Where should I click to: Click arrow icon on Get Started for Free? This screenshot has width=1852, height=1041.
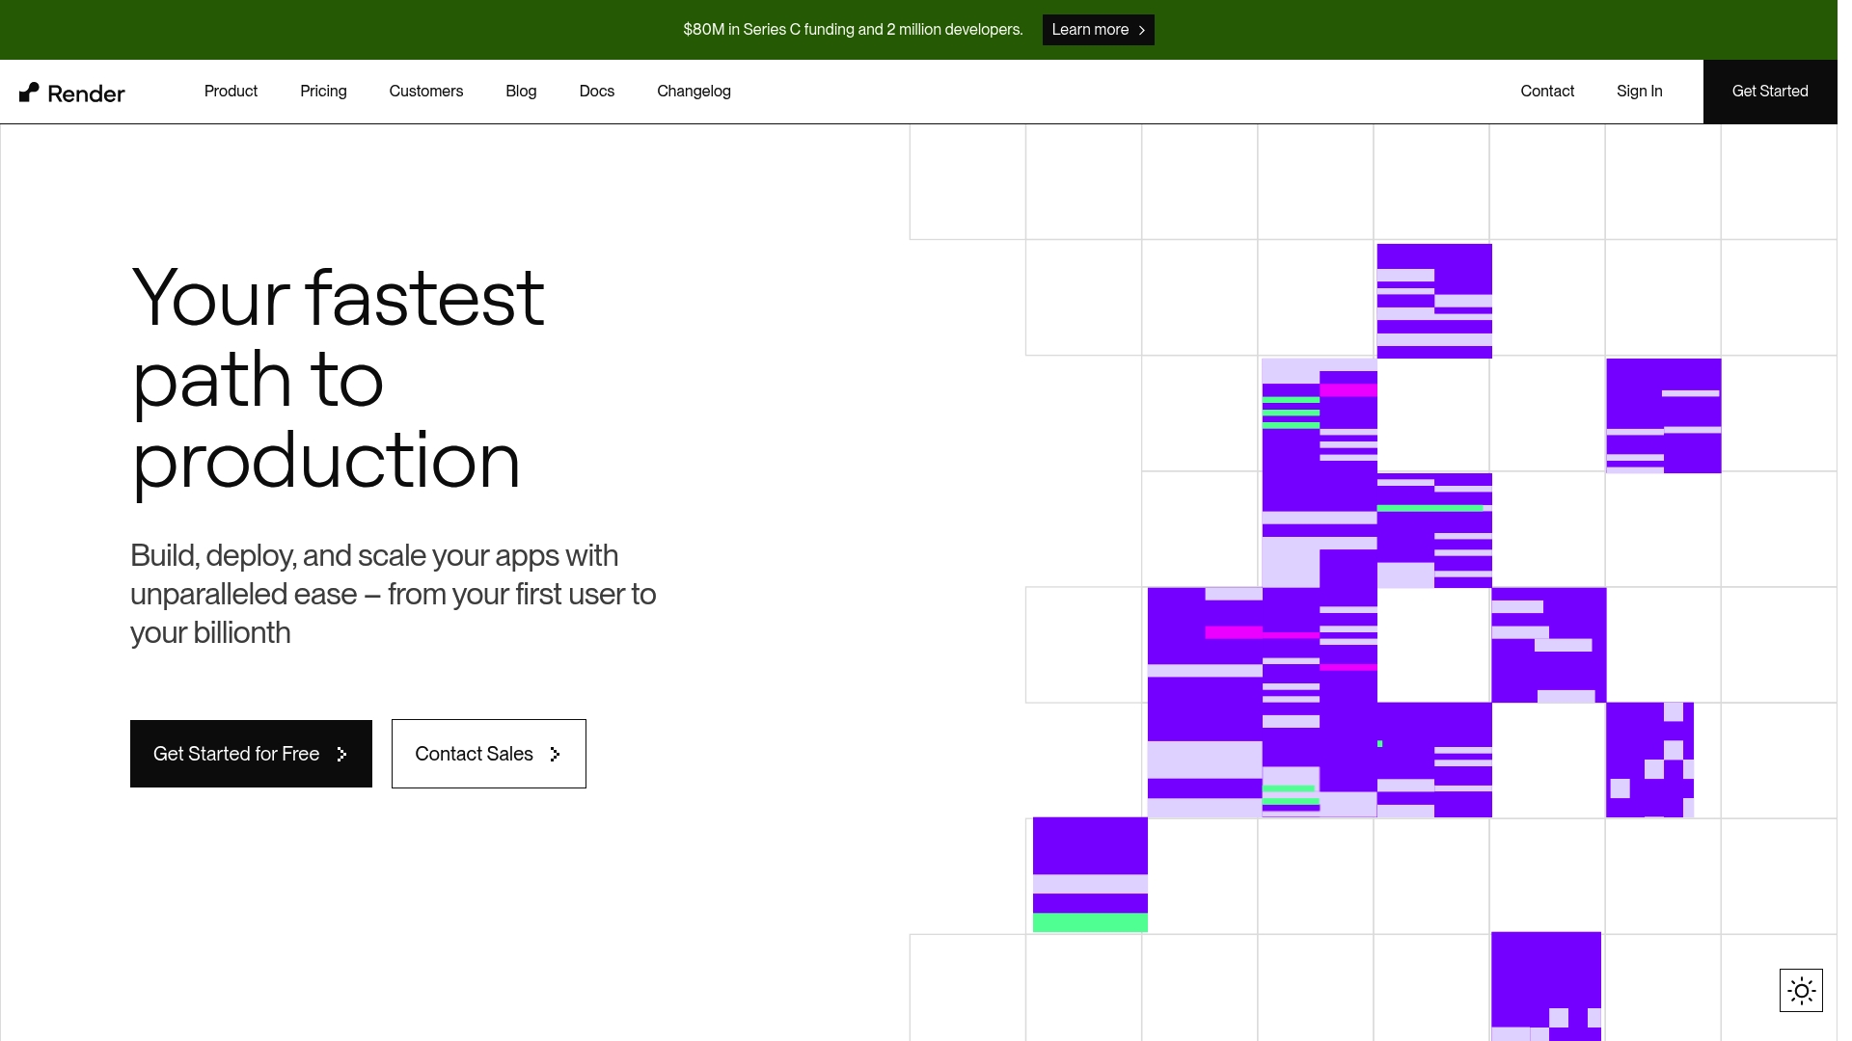tap(341, 754)
